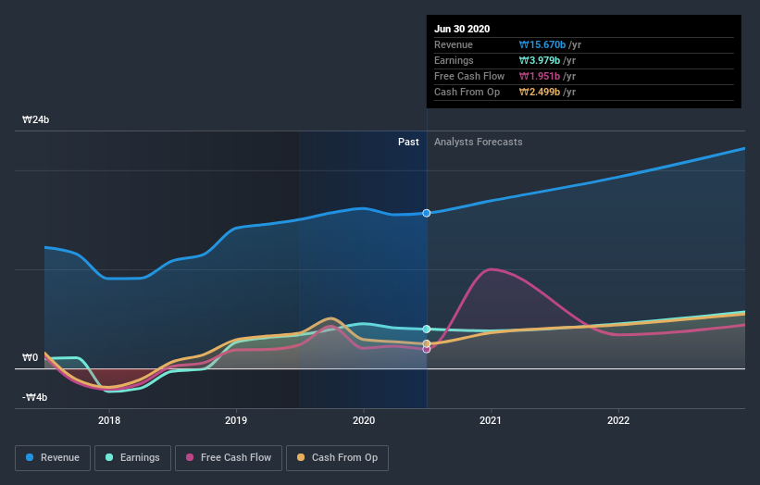Toggle the Revenue series in legend

tap(53, 458)
